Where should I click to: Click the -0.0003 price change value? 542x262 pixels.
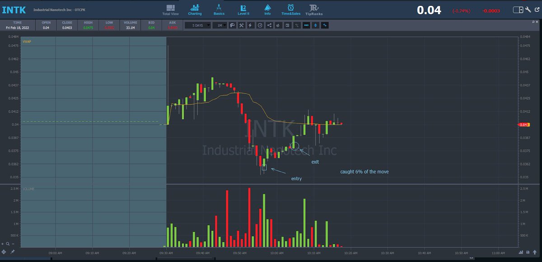pyautogui.click(x=491, y=10)
